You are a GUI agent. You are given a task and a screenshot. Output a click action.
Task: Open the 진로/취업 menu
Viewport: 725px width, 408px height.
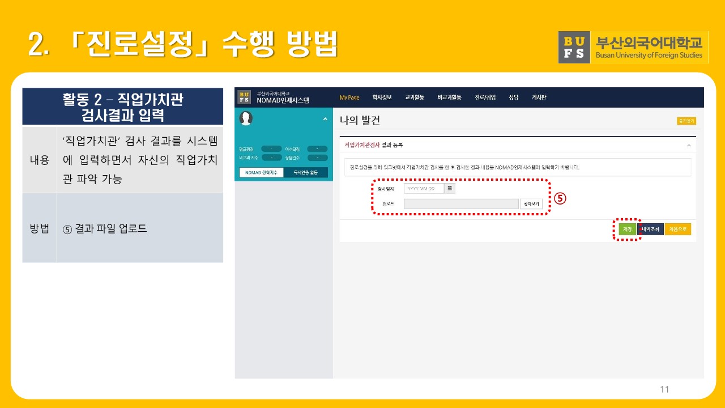[485, 97]
